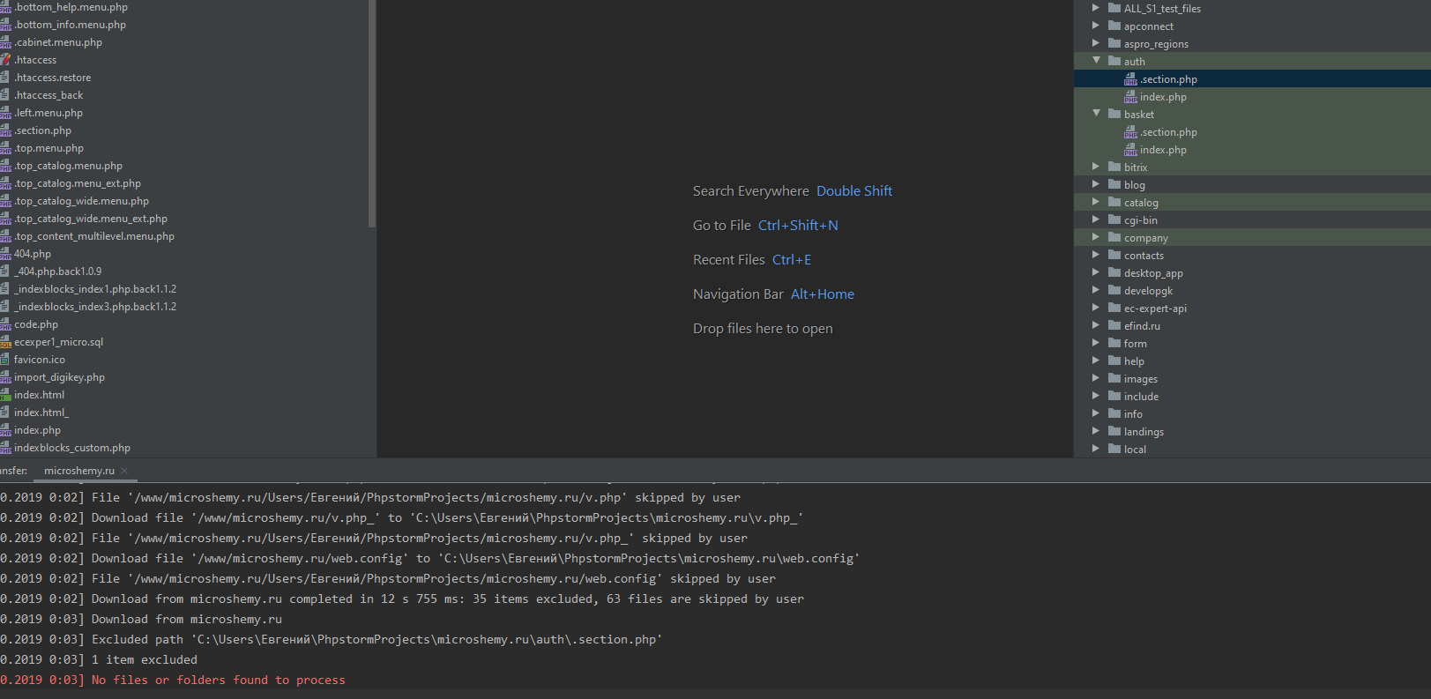Click the HTML icon of index.html

point(5,395)
